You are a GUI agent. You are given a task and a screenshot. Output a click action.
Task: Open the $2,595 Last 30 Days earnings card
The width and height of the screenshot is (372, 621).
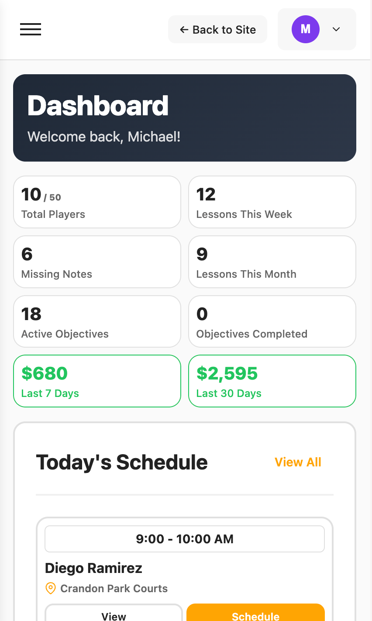(272, 381)
